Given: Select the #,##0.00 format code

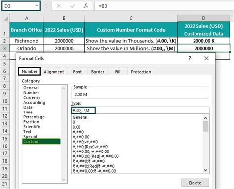Looking at the screenshot, I should 81,137.
